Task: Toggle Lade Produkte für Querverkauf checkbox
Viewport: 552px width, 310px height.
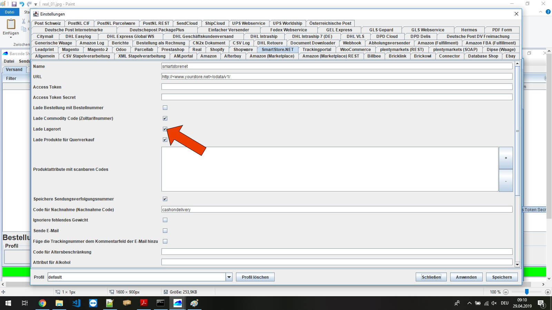Action: click(165, 140)
